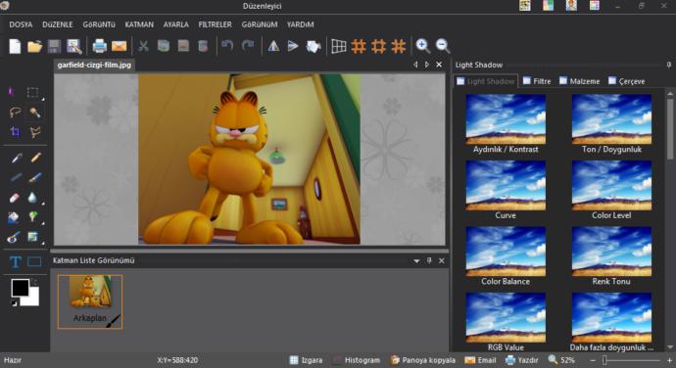This screenshot has height=368, width=676.
Task: Select the lasso selection tool
Action: pos(15,113)
